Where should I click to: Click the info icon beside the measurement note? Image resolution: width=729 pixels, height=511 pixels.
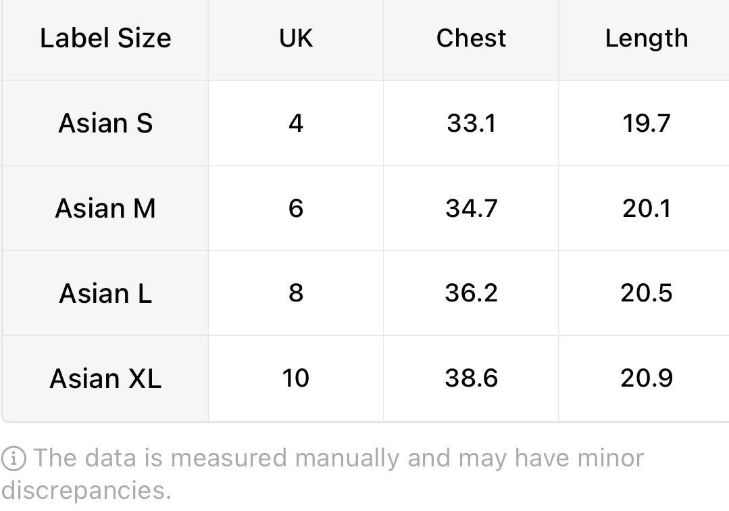14,458
